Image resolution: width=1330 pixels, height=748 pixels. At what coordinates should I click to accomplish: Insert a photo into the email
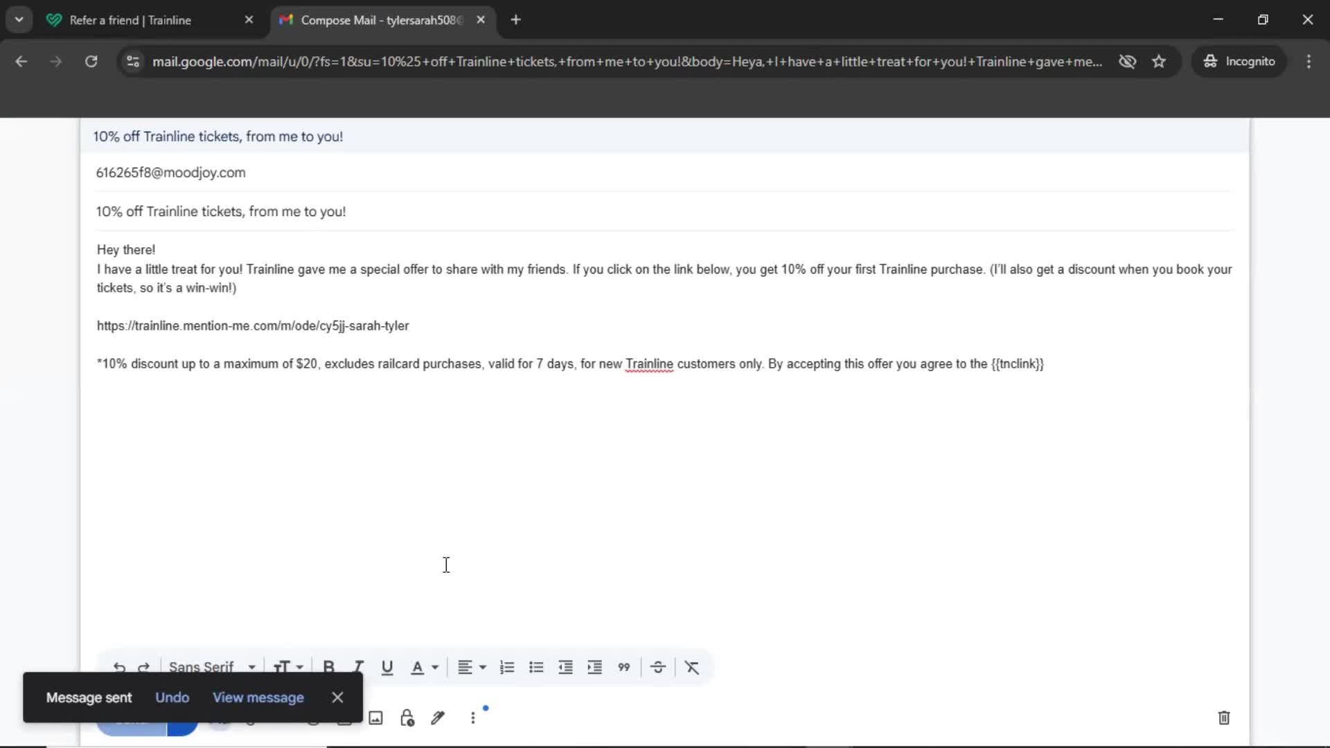click(x=375, y=718)
